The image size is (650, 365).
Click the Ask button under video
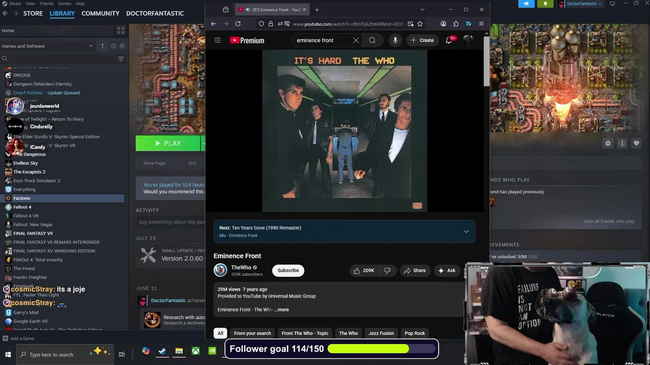(x=447, y=271)
